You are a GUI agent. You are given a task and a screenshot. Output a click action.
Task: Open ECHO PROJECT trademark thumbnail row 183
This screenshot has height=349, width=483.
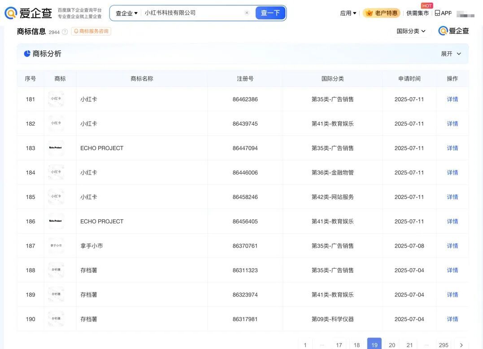pos(56,148)
